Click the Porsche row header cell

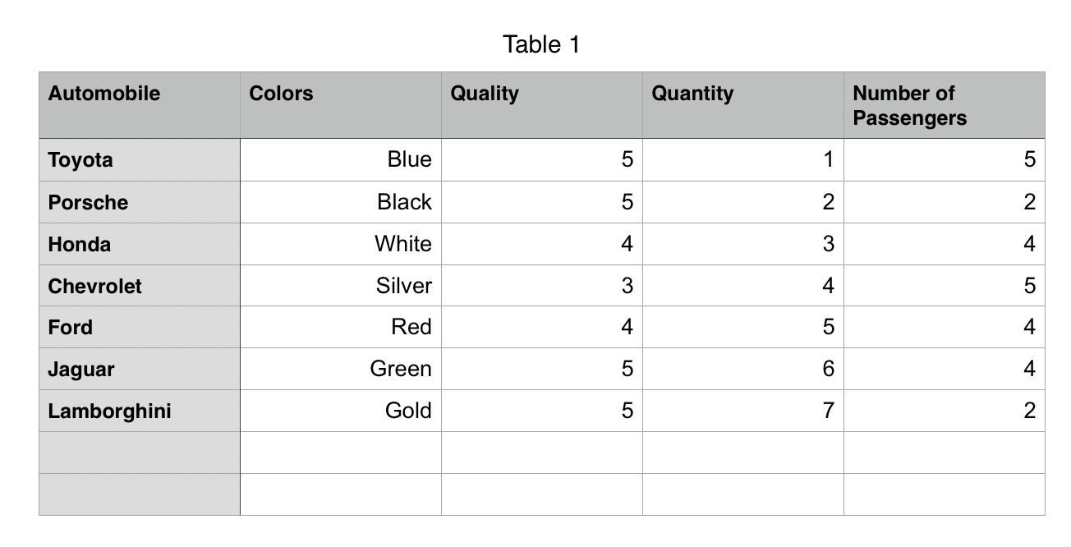140,202
